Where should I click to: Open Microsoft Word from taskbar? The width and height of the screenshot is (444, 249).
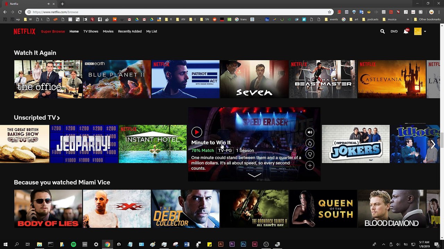pyautogui.click(x=187, y=245)
